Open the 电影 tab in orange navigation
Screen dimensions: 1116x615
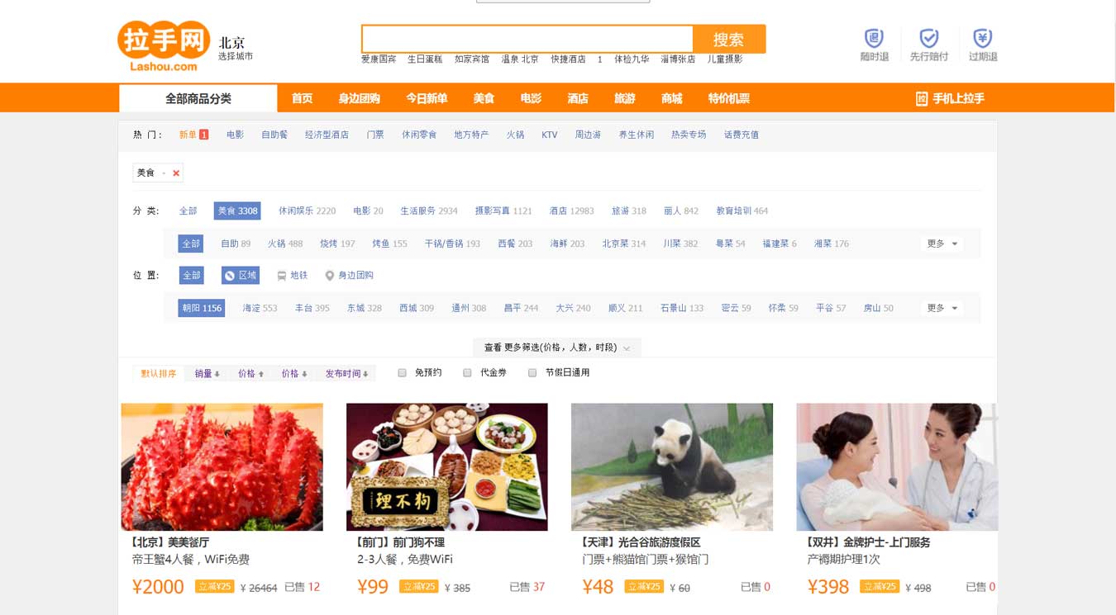(531, 98)
